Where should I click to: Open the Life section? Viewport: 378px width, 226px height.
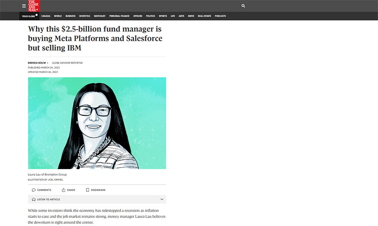tap(173, 16)
